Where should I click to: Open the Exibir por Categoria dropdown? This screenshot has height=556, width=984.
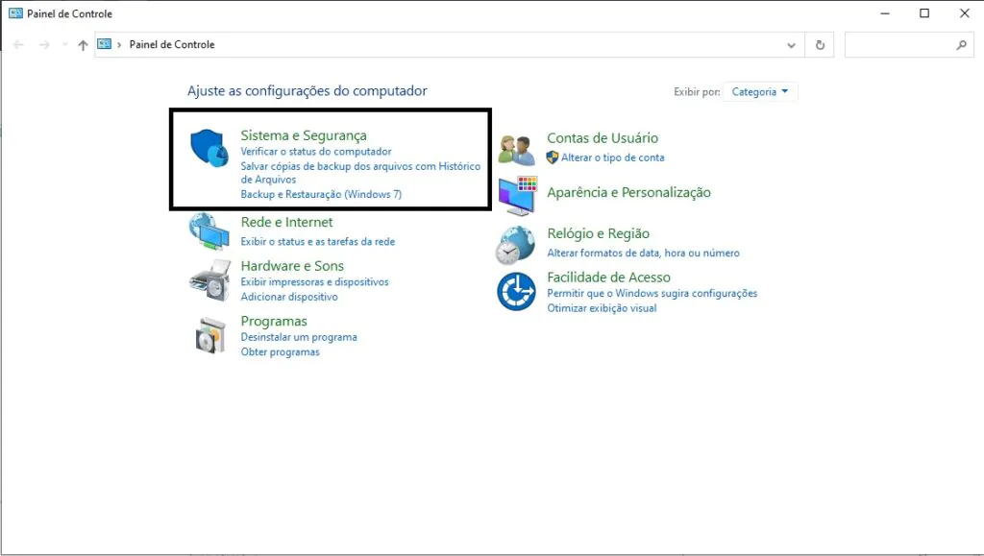[760, 91]
